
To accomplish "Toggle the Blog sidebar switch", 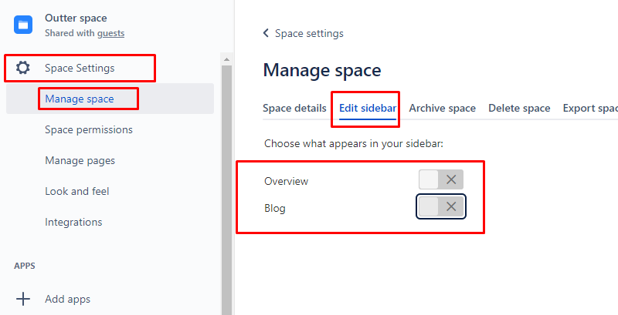I will tap(441, 206).
